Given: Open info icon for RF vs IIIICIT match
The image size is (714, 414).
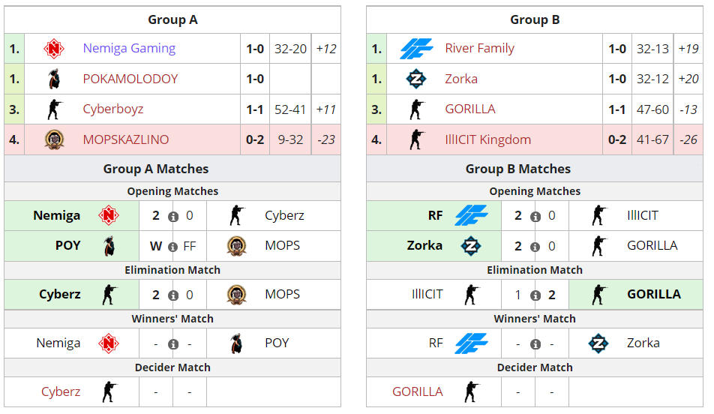Looking at the screenshot, I should coord(535,216).
